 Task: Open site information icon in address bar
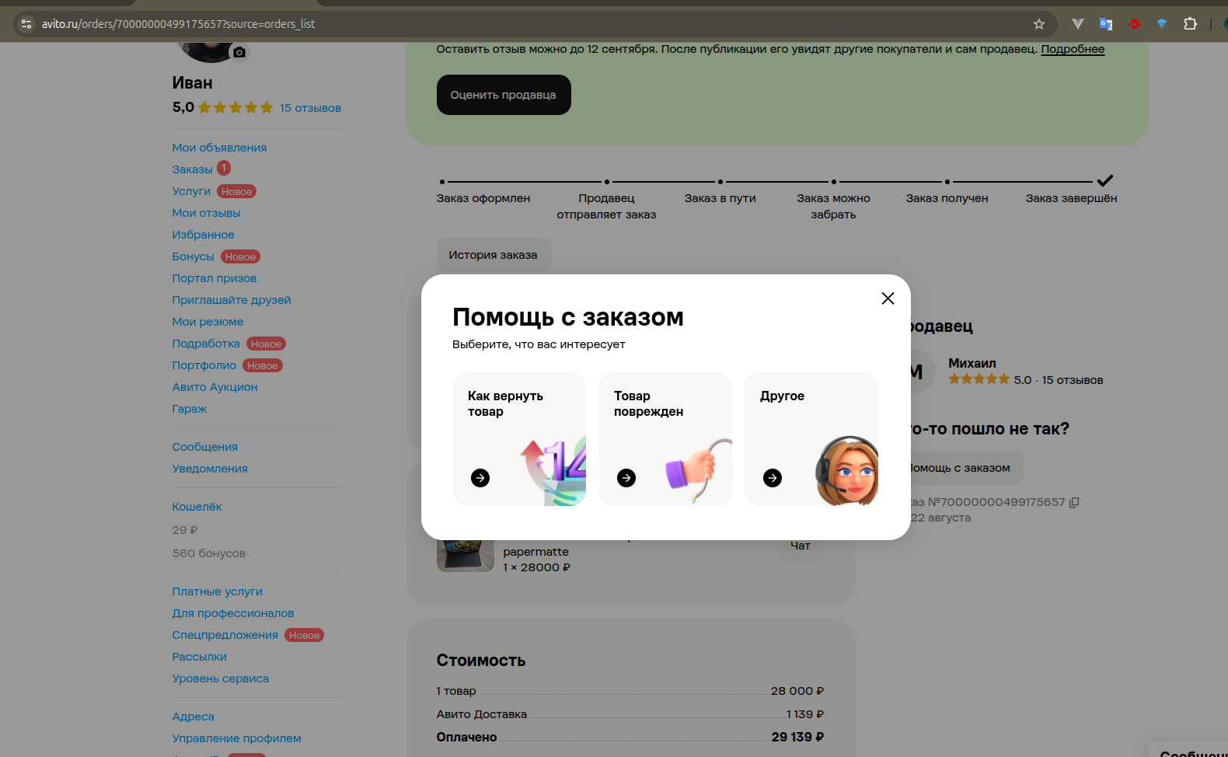point(26,24)
